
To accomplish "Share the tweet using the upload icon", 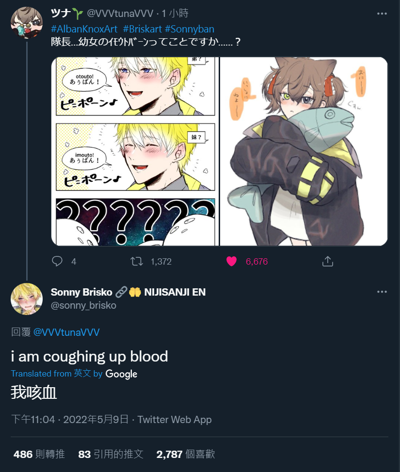I will pyautogui.click(x=327, y=261).
